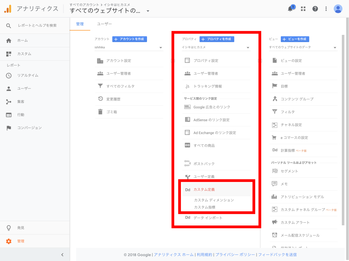
Task: Collapse the left sidebar with chevron
Action: pyautogui.click(x=62, y=255)
